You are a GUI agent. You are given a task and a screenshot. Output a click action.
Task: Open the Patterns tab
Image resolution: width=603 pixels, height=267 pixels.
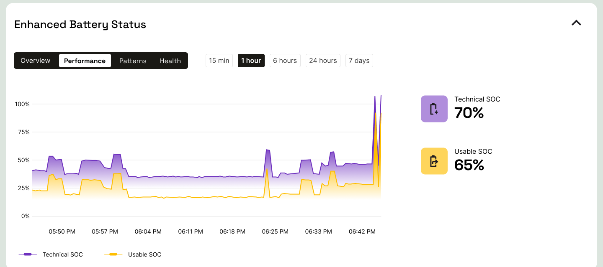[133, 61]
